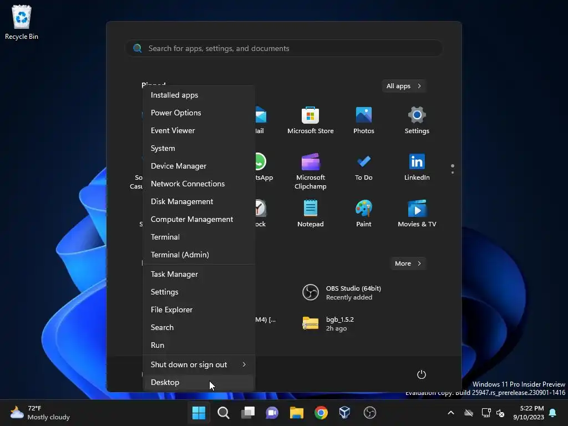The height and width of the screenshot is (426, 568).
Task: Launch Microsoft Clipchamp
Action: pos(311,171)
